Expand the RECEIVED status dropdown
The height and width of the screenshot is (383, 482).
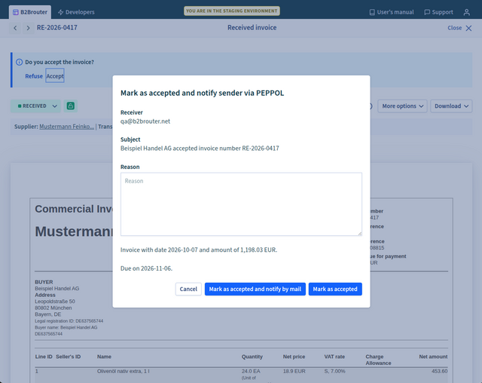point(35,106)
